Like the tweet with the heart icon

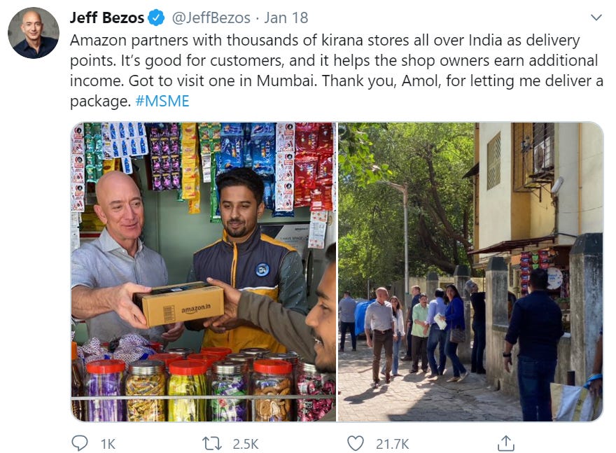(x=356, y=443)
